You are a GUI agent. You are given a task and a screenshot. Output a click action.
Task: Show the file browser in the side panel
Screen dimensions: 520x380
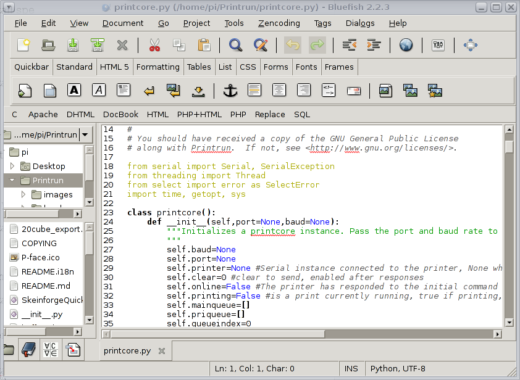tap(9, 350)
